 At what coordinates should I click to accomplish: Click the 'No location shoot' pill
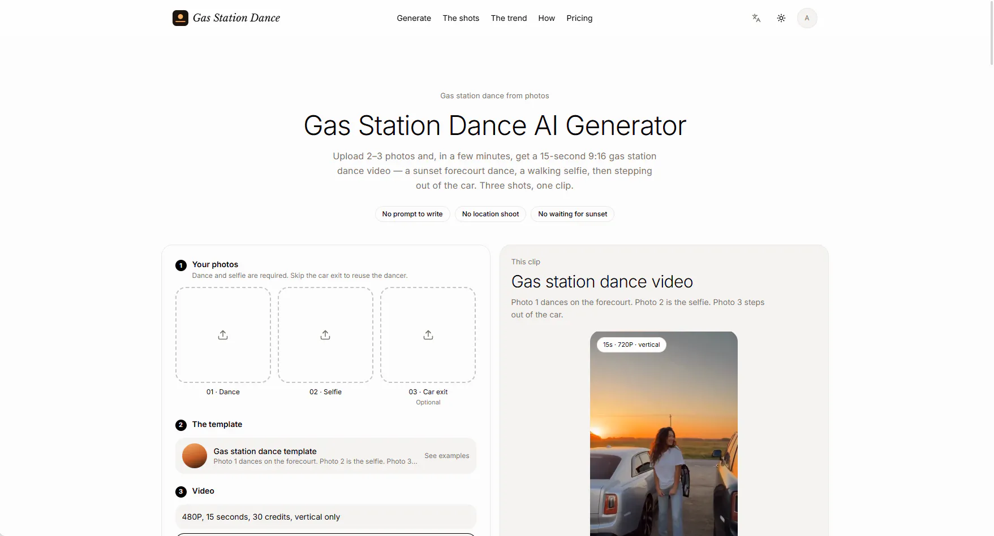[x=490, y=214]
